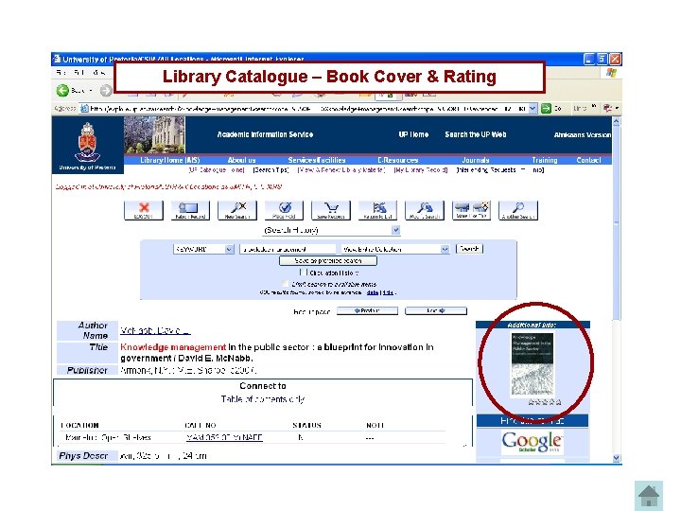Click the Modify Search button

[x=425, y=210]
